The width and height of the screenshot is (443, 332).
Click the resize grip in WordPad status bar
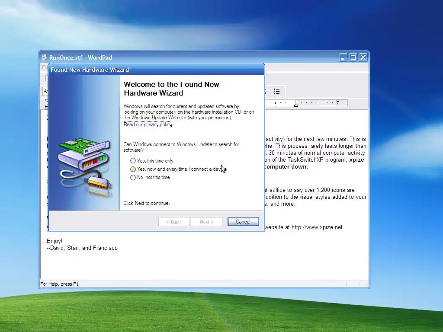point(365,284)
